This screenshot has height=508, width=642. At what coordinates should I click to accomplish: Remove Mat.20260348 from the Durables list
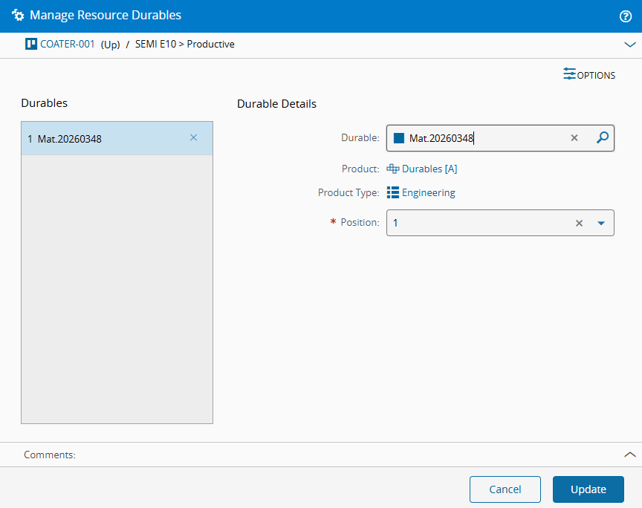194,138
